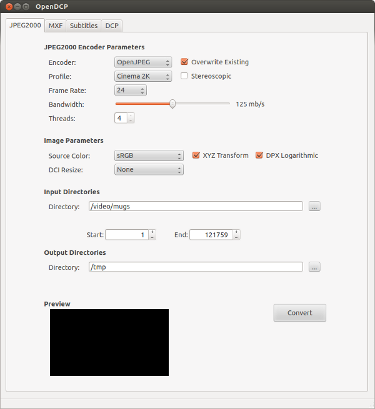Click the End frame number field
375x409 pixels.
(211, 235)
